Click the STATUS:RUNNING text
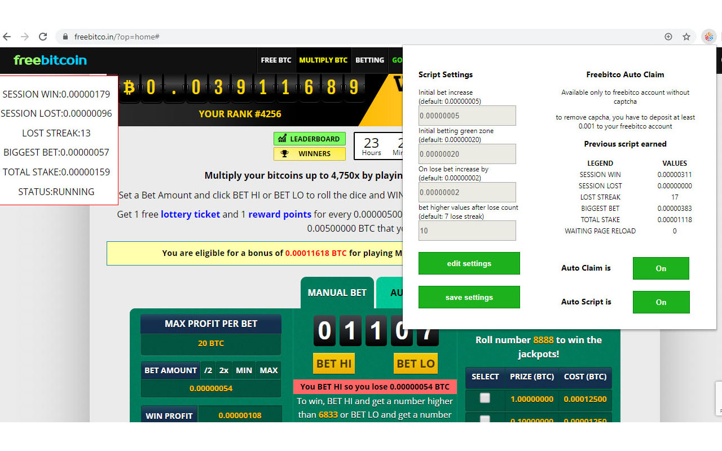 tap(56, 192)
